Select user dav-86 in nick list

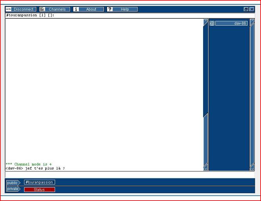pyautogui.click(x=231, y=23)
